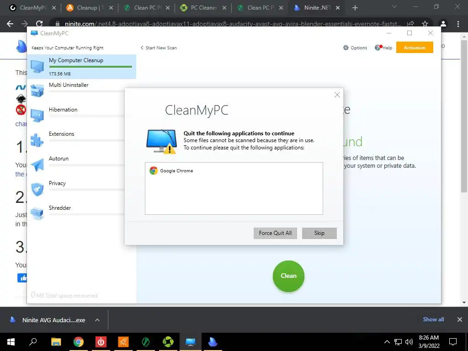Open the Extensions section
The height and width of the screenshot is (351, 468).
point(76,140)
